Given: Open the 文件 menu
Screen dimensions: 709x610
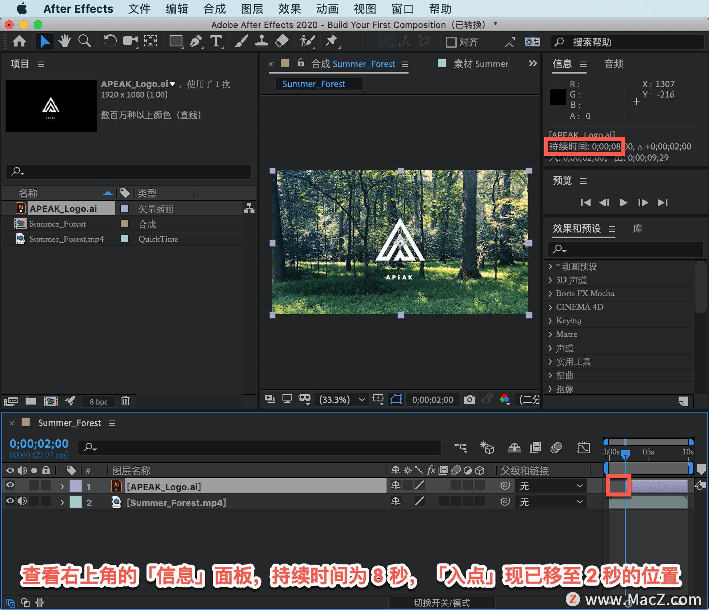Looking at the screenshot, I should 139,9.
